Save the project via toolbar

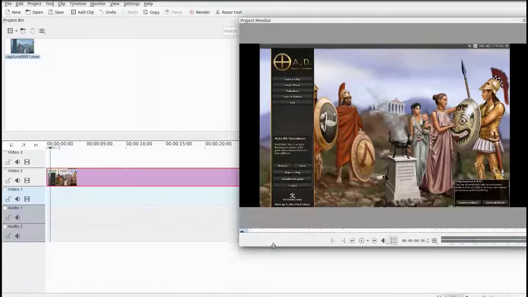pyautogui.click(x=56, y=12)
